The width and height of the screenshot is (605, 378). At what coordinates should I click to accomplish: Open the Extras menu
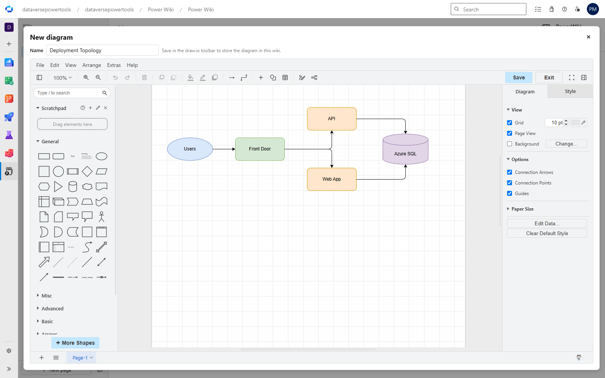[114, 65]
